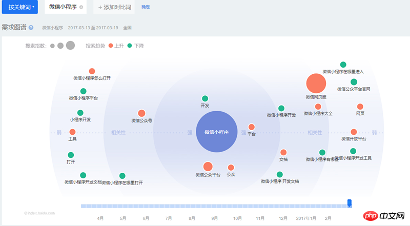Click the largest gray 搜索指数 legend circle

(70, 46)
